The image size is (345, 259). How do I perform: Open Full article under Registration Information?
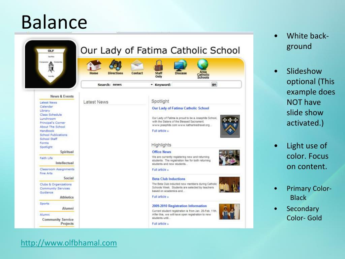160,224
